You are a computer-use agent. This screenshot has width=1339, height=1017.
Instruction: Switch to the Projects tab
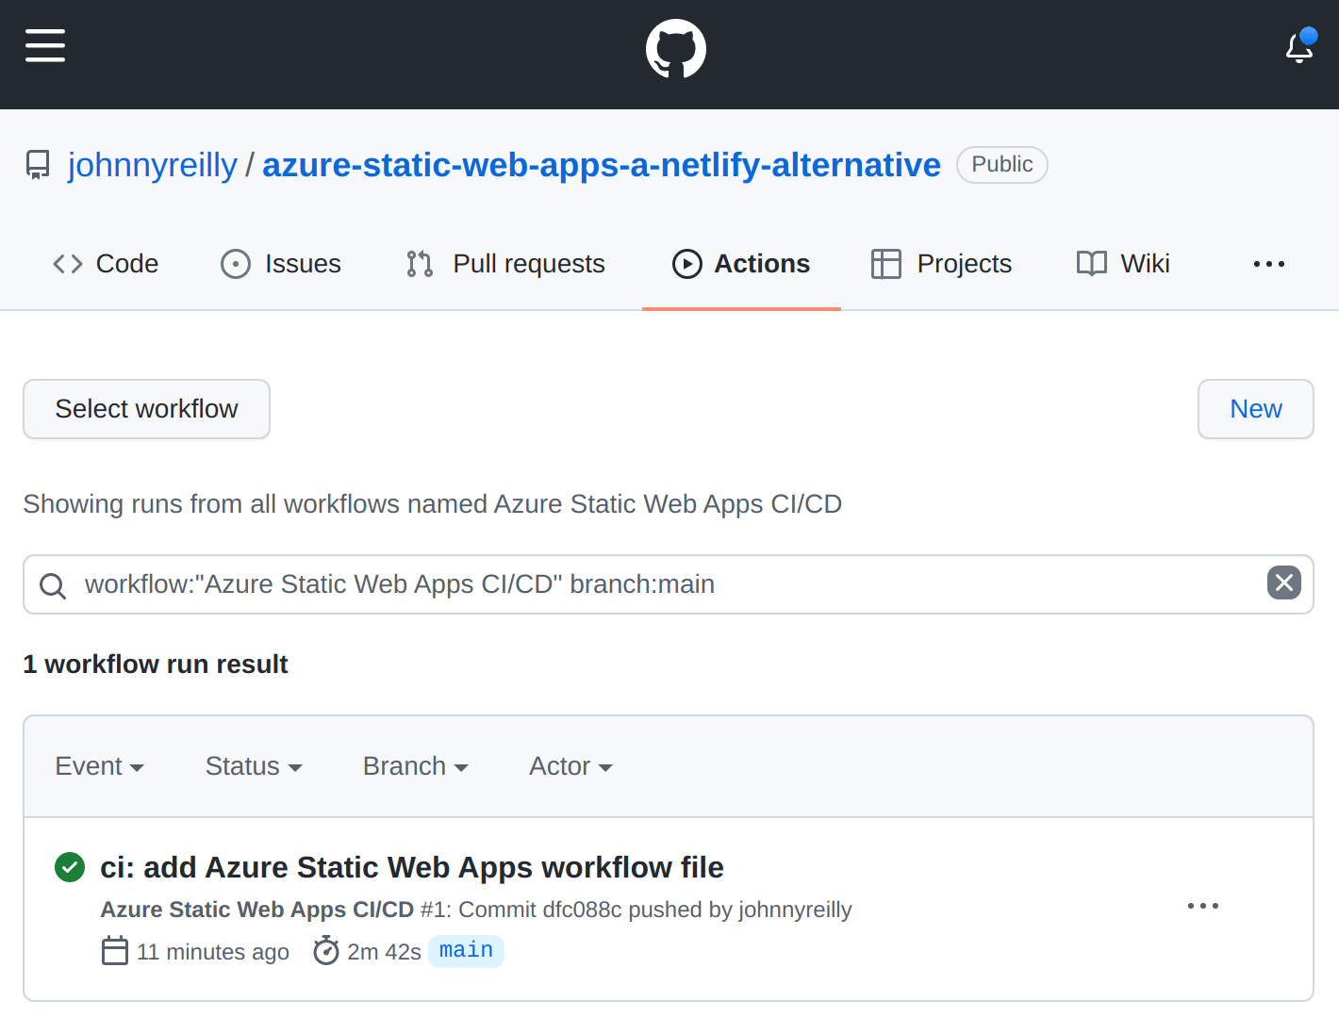click(941, 264)
